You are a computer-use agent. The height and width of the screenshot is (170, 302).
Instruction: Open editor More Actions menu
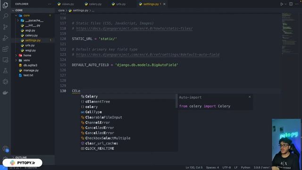click(297, 4)
